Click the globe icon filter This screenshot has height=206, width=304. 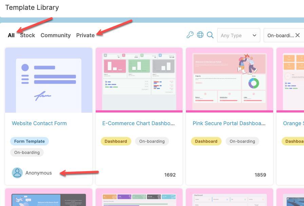coord(200,35)
